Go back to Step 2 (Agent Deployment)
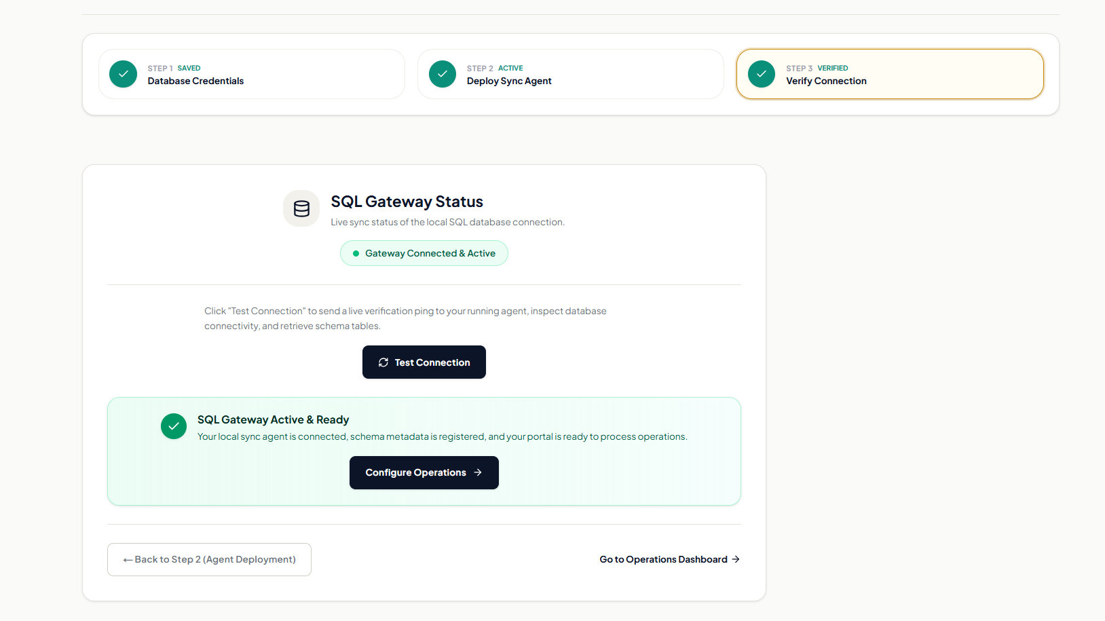The width and height of the screenshot is (1105, 621). coord(209,559)
